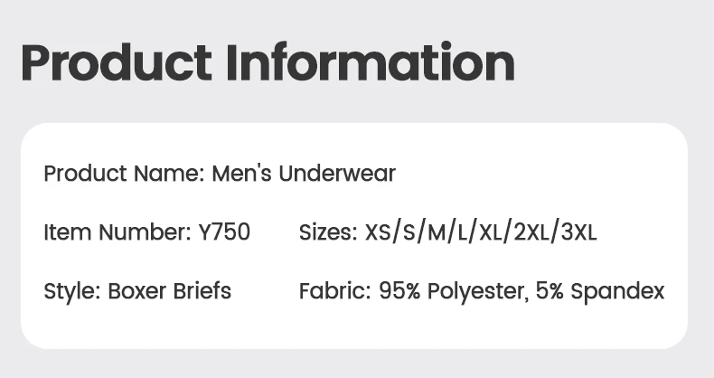Screen dimensions: 714x378
Task: Click the M size in the list
Action: (x=437, y=232)
